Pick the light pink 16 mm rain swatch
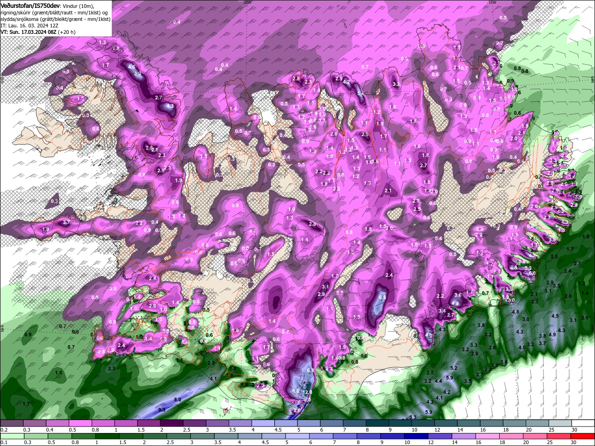 [x=487, y=436]
